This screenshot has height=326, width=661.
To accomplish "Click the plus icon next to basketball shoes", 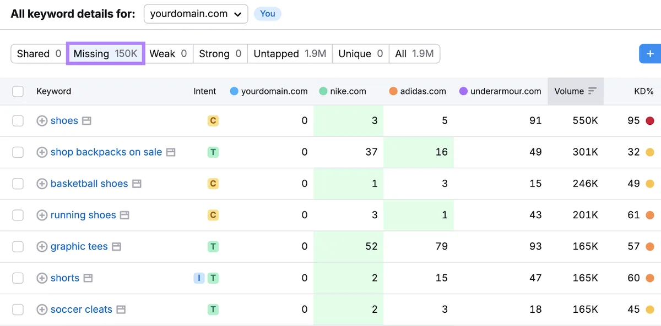I will pos(42,184).
